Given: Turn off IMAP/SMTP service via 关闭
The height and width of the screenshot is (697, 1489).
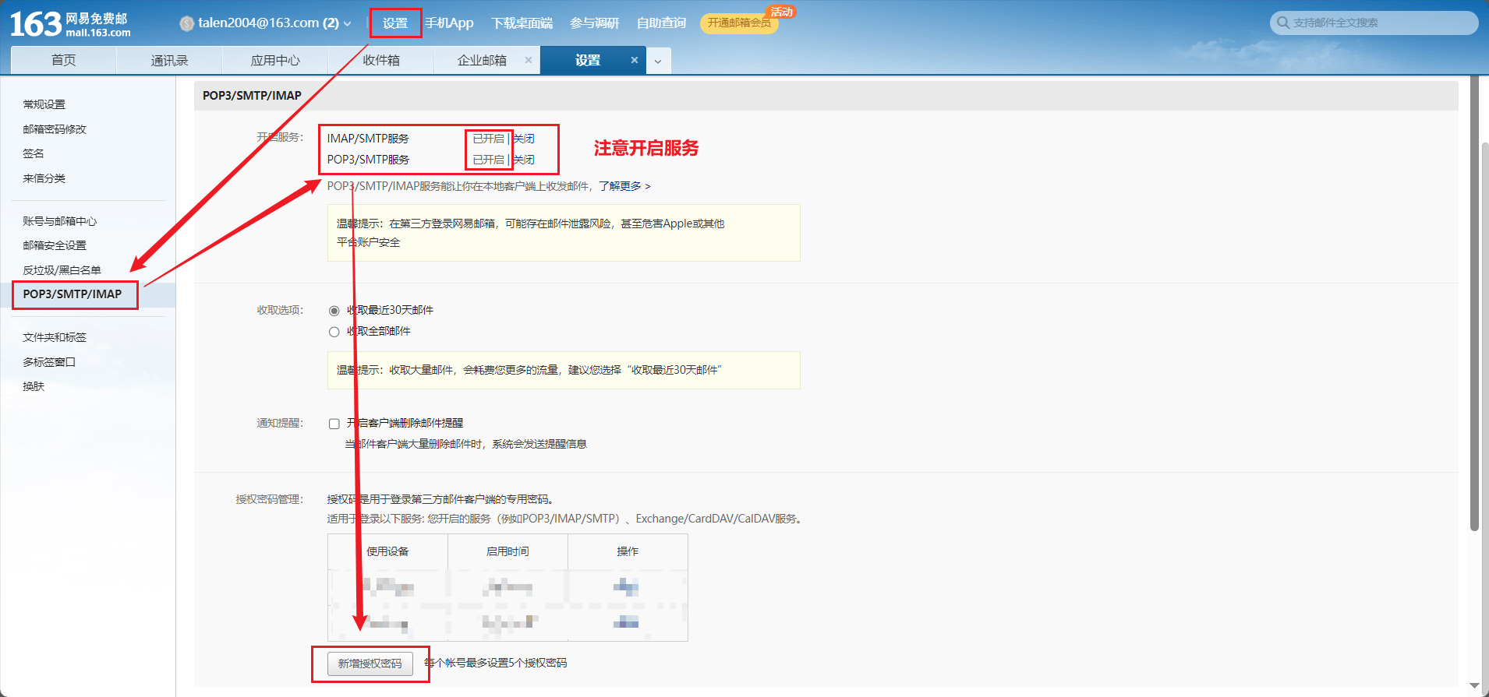Looking at the screenshot, I should point(525,139).
